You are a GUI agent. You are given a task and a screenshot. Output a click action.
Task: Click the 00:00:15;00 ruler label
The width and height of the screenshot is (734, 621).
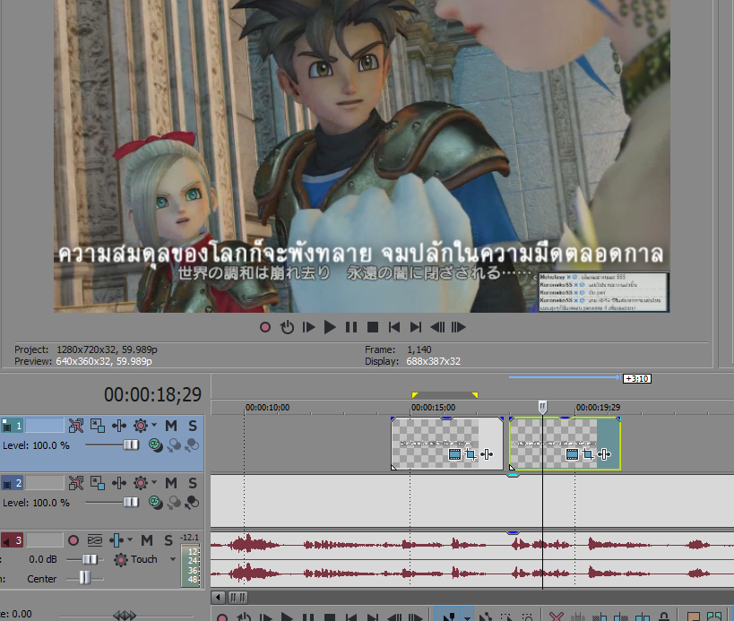[x=434, y=408]
